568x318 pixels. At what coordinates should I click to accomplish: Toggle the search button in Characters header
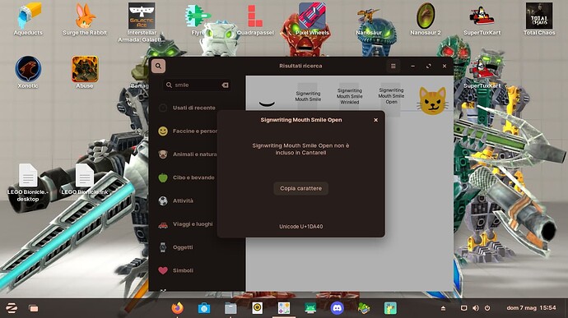158,67
